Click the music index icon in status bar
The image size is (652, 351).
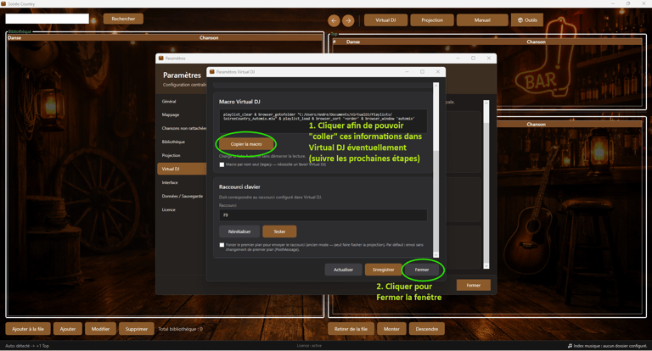pyautogui.click(x=570, y=346)
